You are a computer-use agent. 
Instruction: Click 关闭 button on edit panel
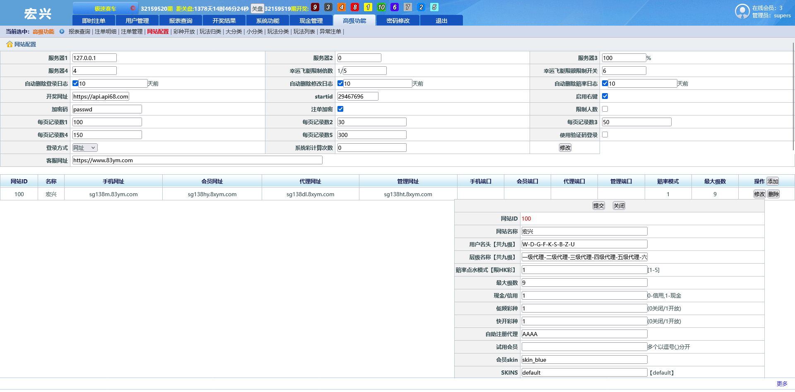click(619, 206)
